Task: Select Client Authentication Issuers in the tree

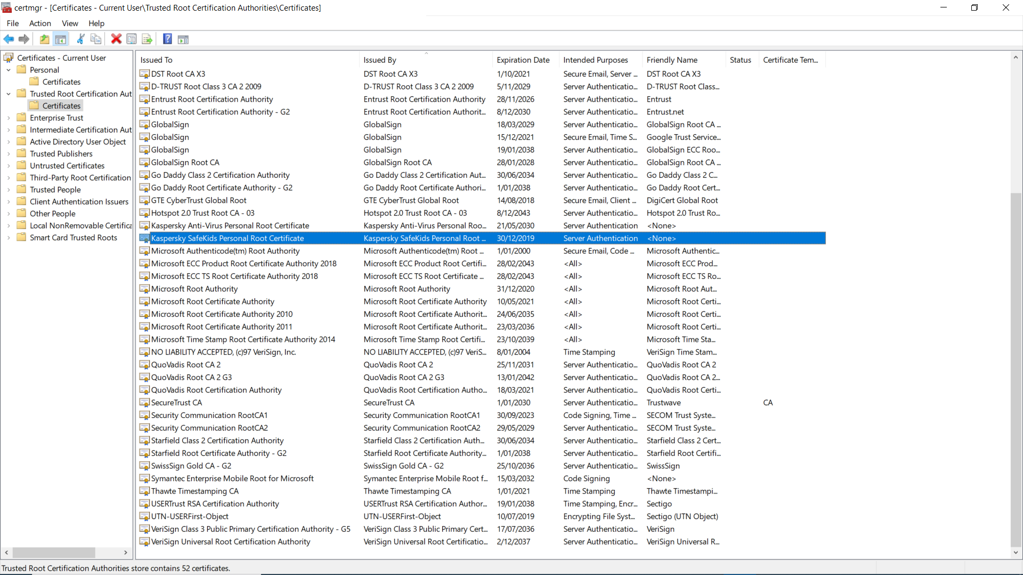Action: (x=79, y=202)
